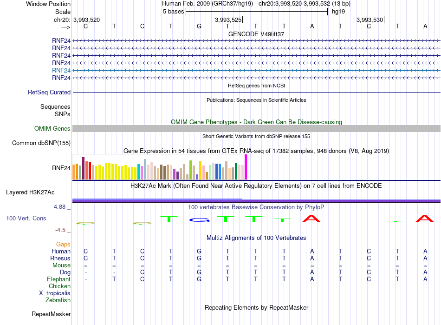The width and height of the screenshot is (441, 325).
Task: Click the 100 Vert. Cons track label
Action: [26, 218]
